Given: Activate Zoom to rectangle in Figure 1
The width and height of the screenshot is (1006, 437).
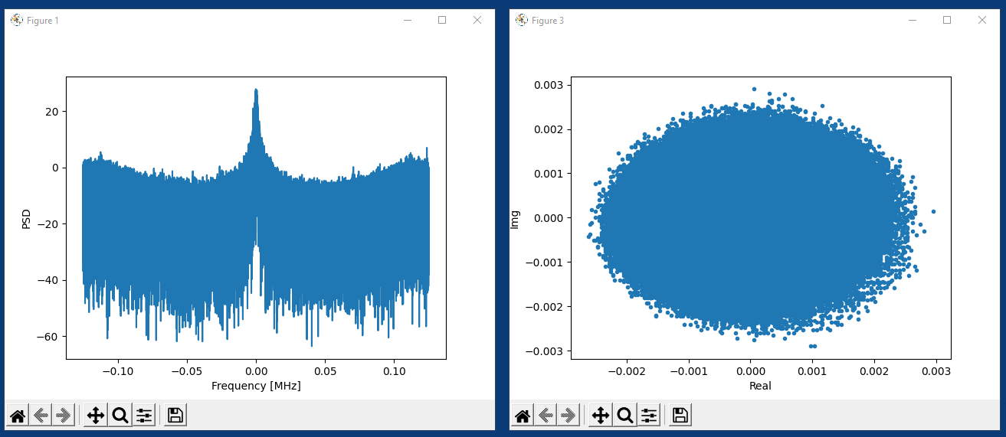Looking at the screenshot, I should (x=120, y=416).
